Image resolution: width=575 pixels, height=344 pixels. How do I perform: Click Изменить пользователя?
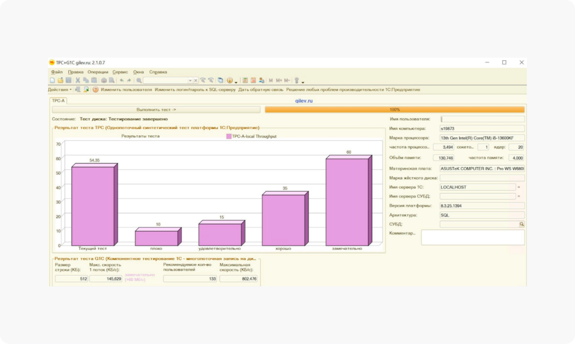[x=126, y=90]
